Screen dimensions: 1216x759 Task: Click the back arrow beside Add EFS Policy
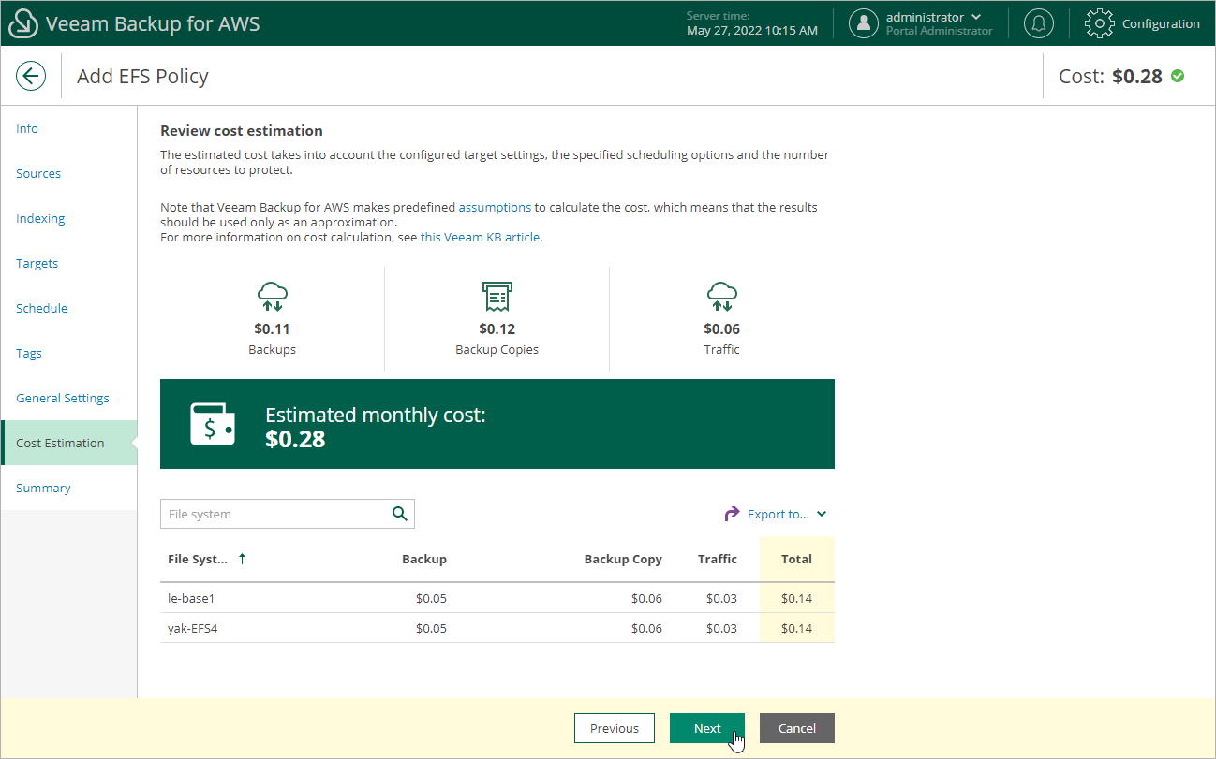point(31,76)
